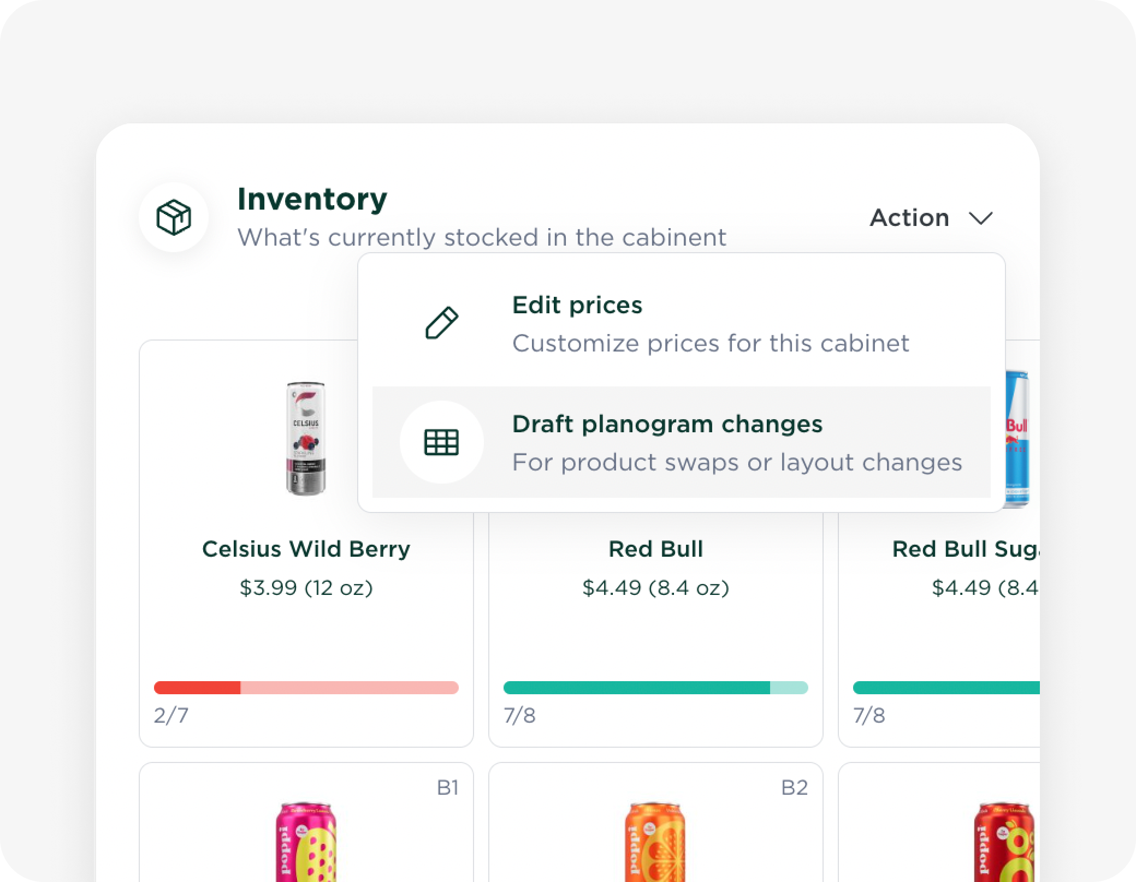The image size is (1136, 882).
Task: Click the B1 slot label
Action: [x=447, y=787]
